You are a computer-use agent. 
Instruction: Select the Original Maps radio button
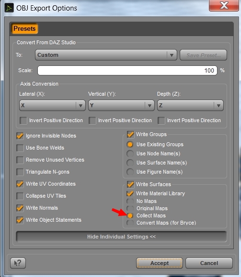pyautogui.click(x=130, y=208)
